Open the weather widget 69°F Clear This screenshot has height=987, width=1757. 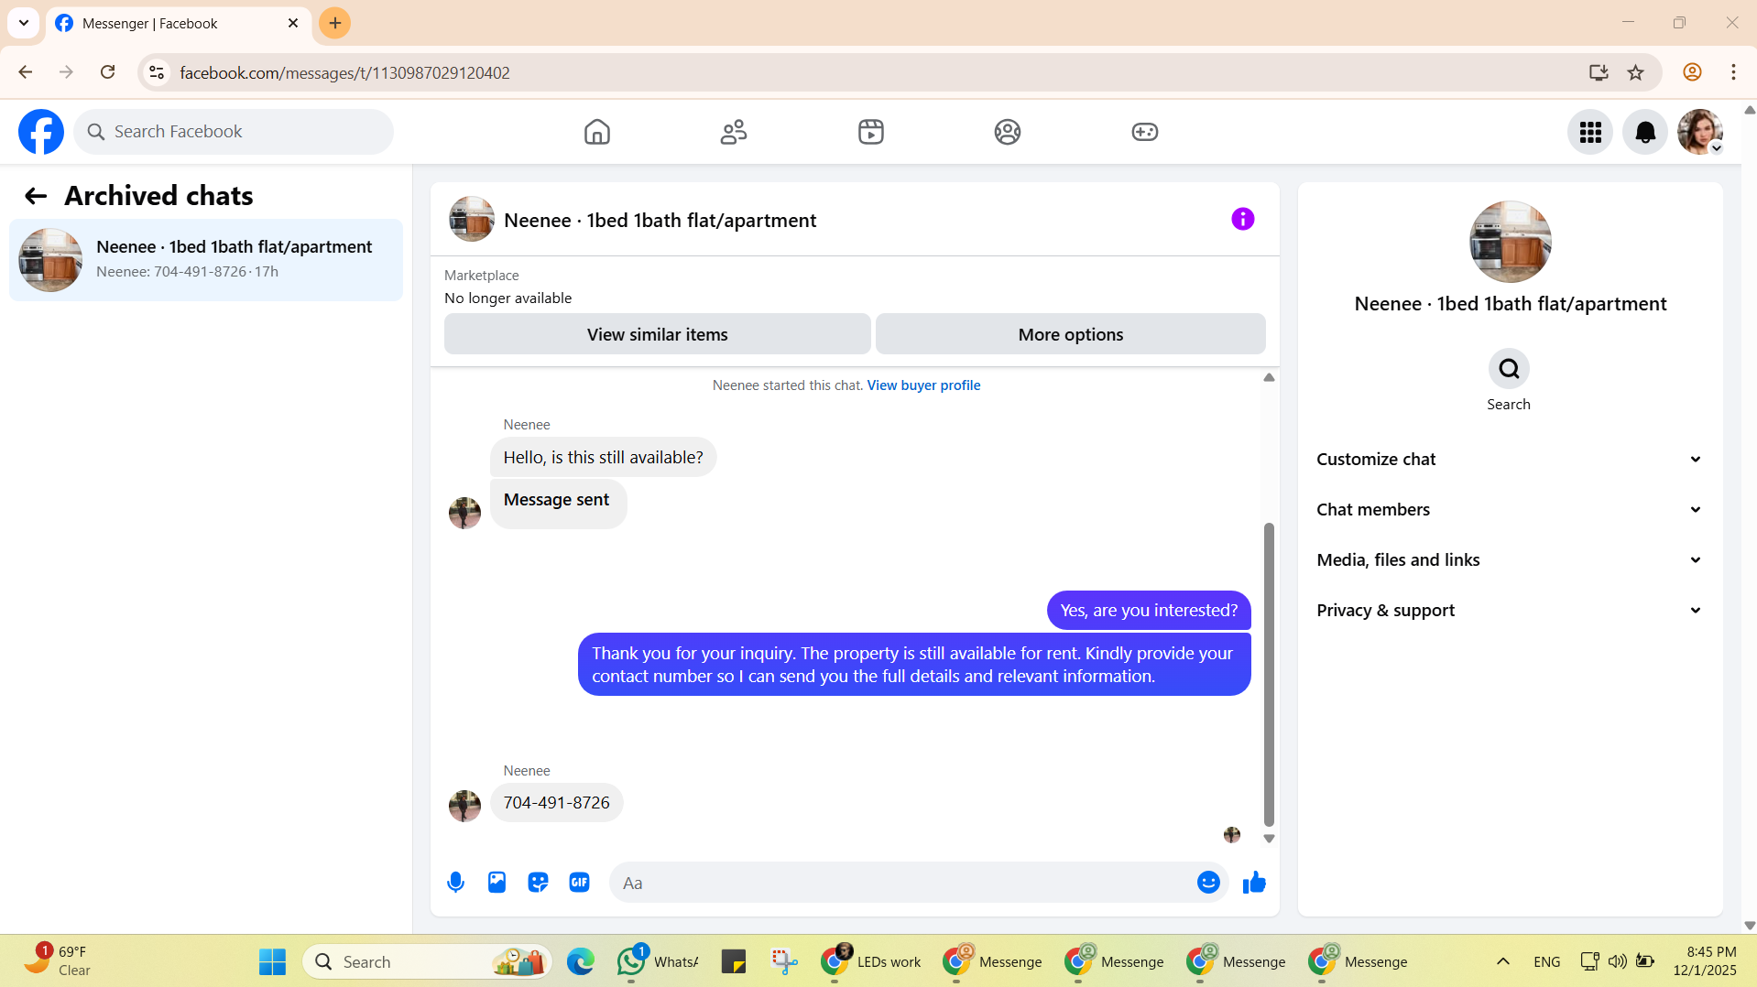tap(57, 961)
